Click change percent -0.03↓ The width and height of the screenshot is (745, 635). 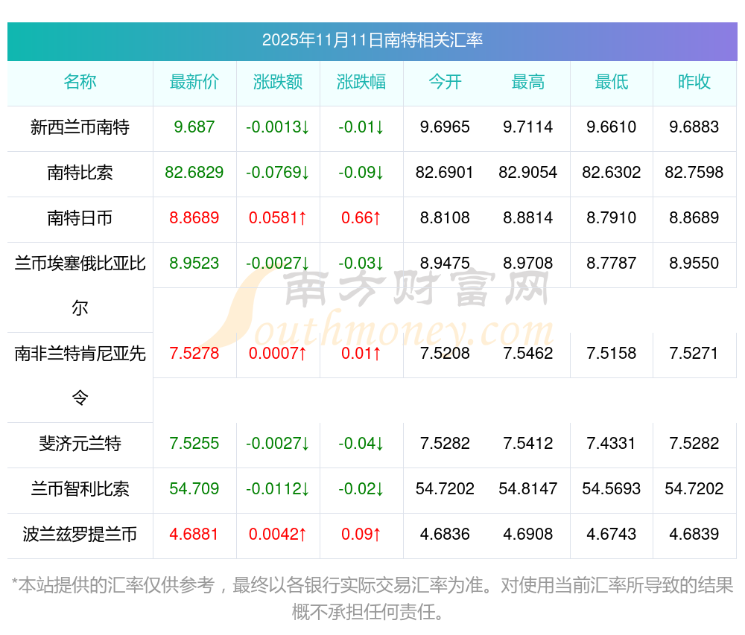click(361, 263)
